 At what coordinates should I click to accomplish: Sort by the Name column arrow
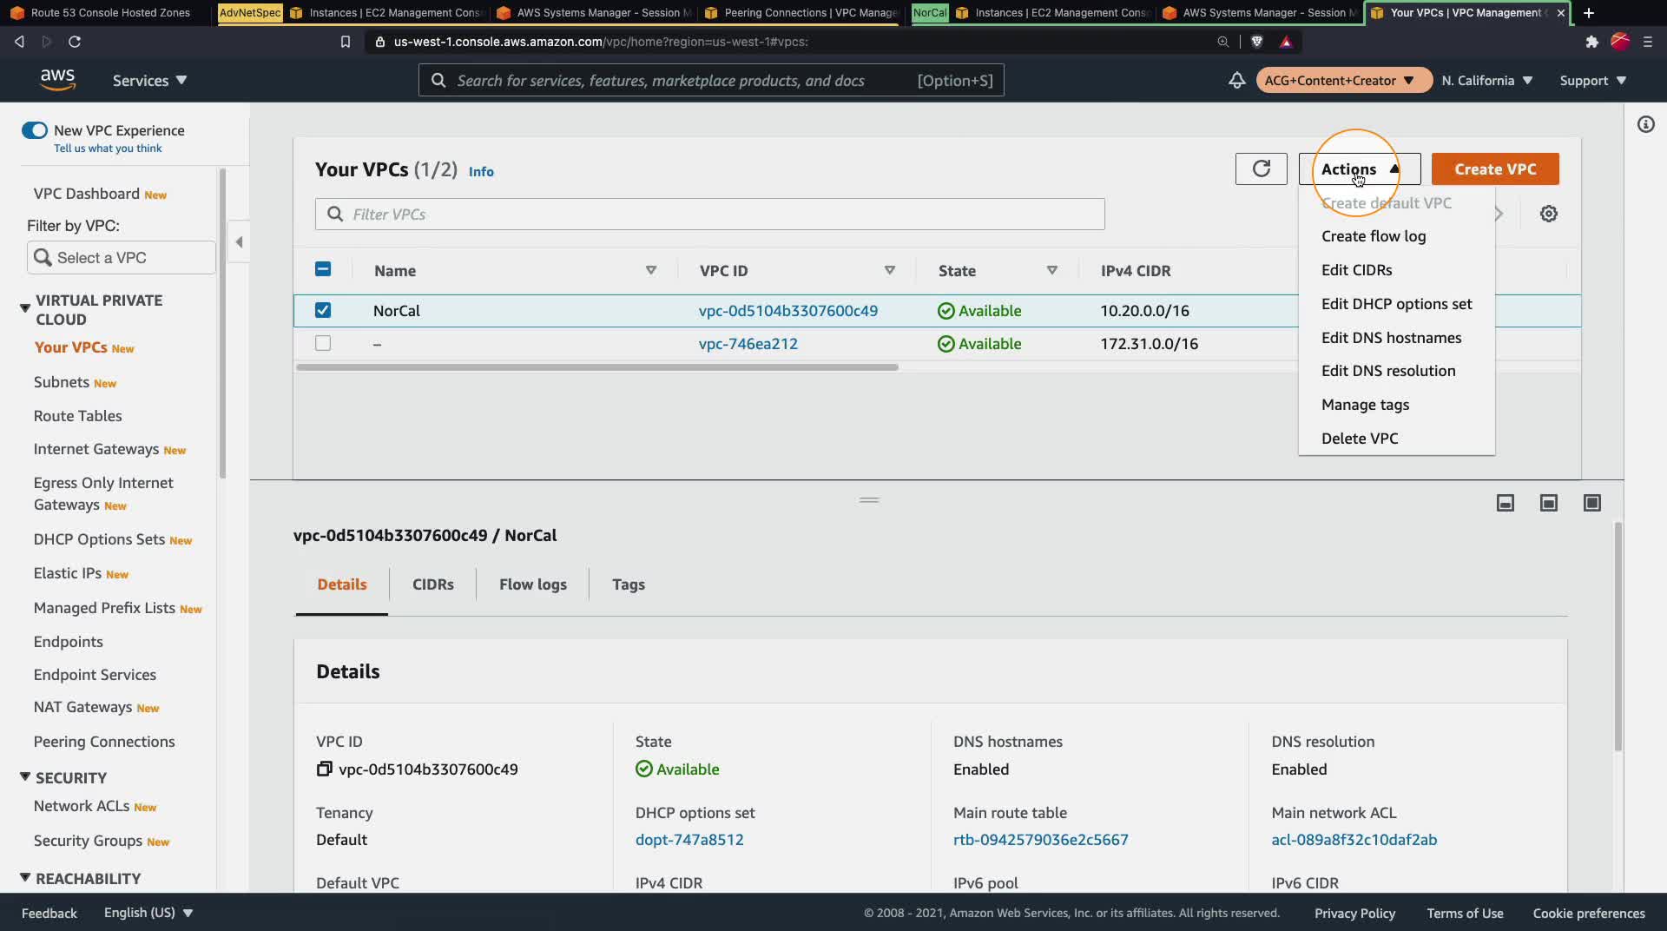click(x=650, y=270)
